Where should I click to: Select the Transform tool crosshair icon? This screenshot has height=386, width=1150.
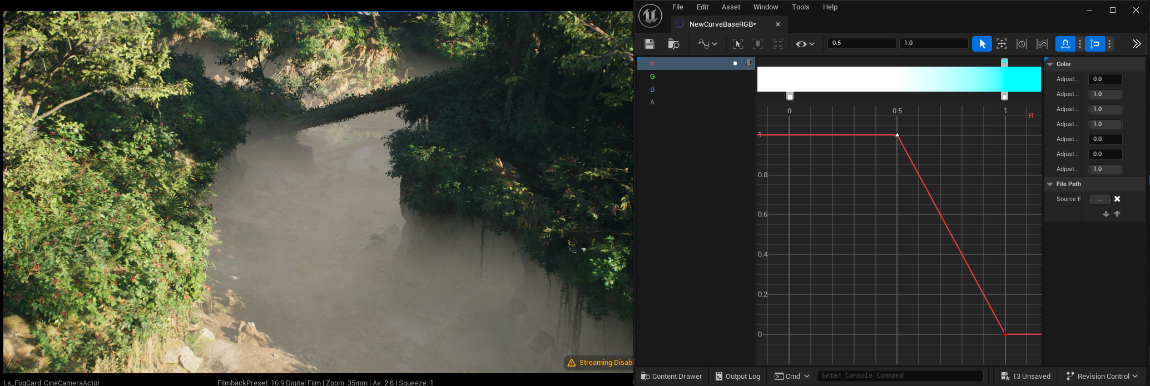click(1002, 44)
